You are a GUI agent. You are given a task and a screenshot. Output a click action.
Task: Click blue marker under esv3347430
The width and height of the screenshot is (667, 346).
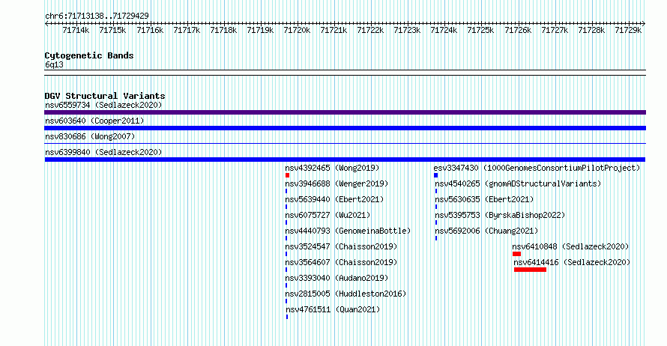pyautogui.click(x=435, y=175)
